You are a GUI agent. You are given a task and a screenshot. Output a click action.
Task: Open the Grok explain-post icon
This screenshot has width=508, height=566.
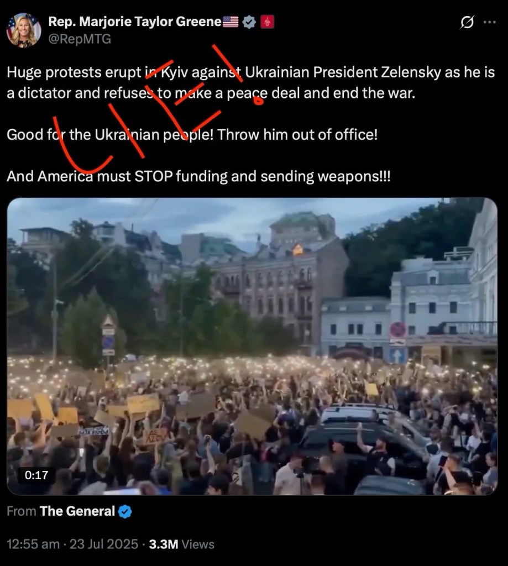(x=467, y=22)
